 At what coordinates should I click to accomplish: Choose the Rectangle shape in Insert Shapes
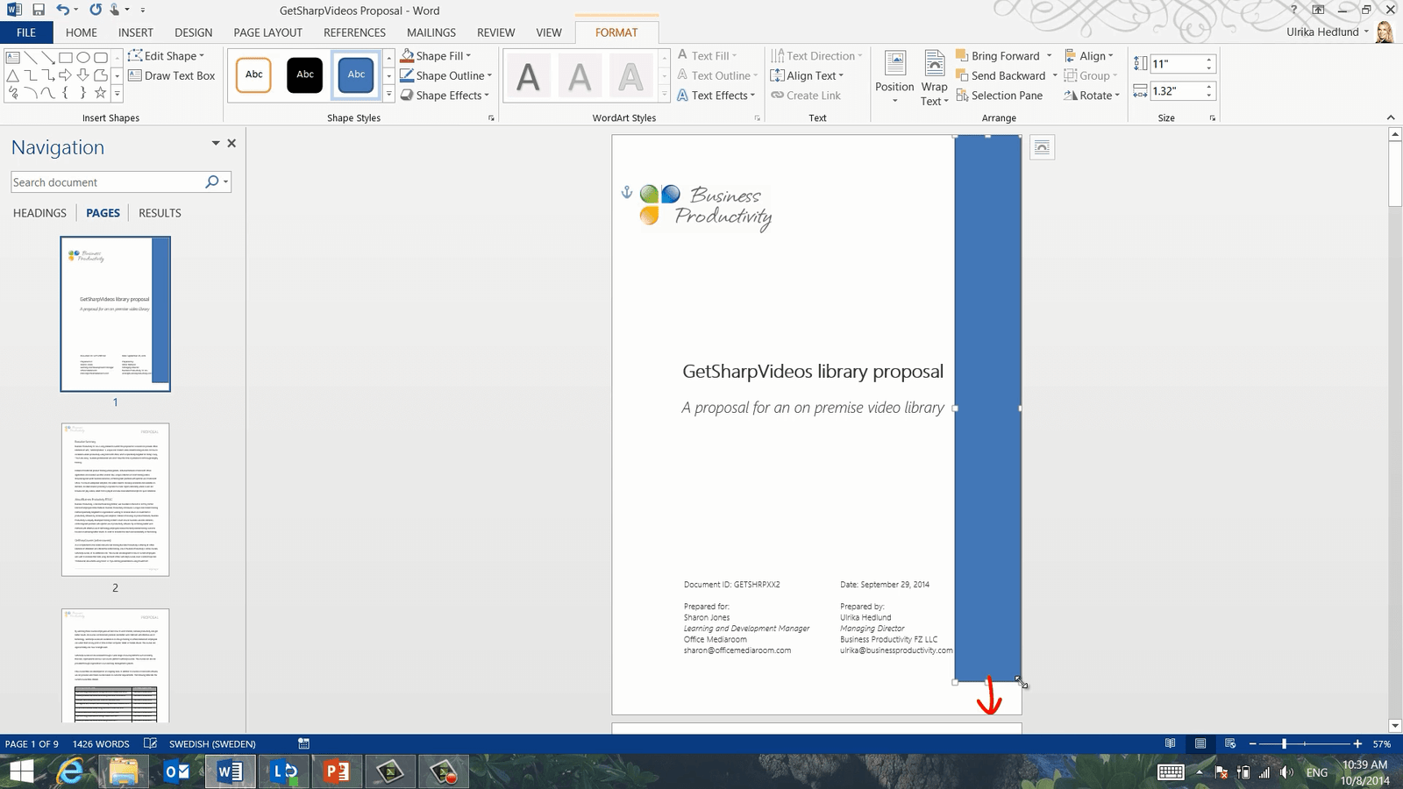tap(66, 58)
